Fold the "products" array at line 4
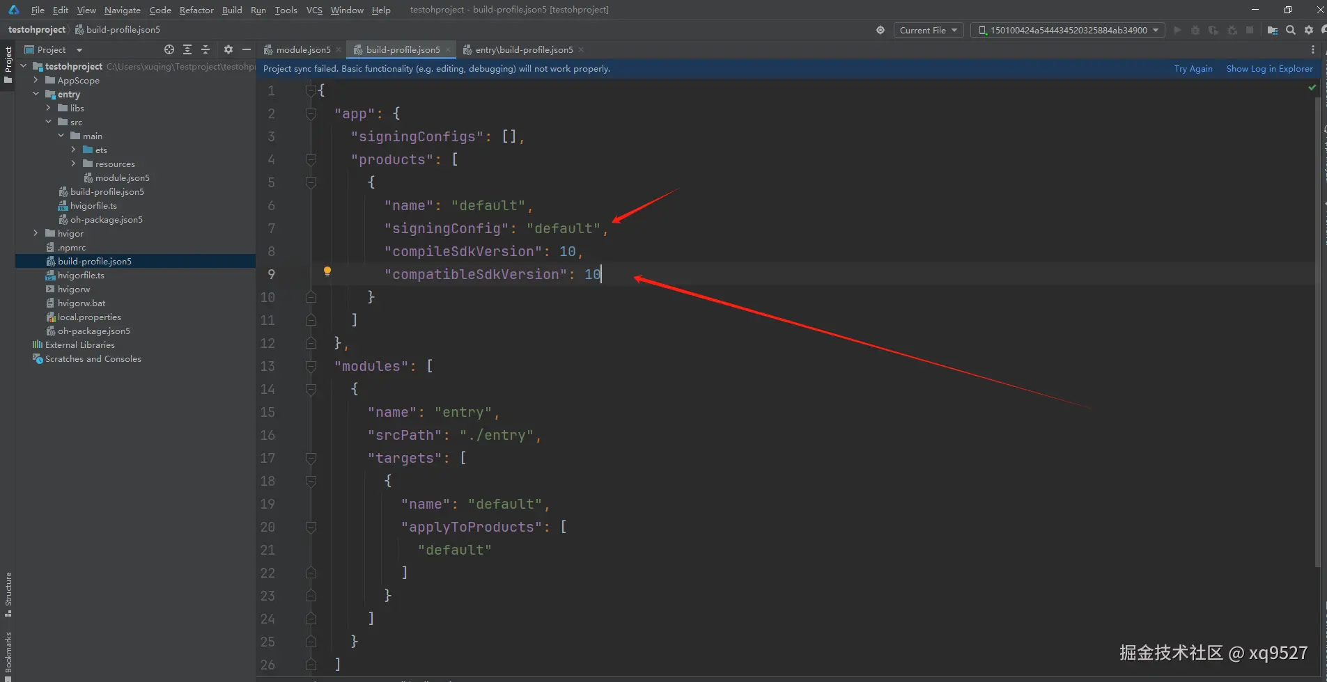Viewport: 1327px width, 682px height. 311,159
